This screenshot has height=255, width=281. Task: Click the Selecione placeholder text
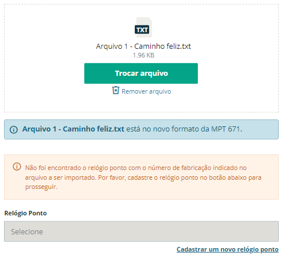27,231
